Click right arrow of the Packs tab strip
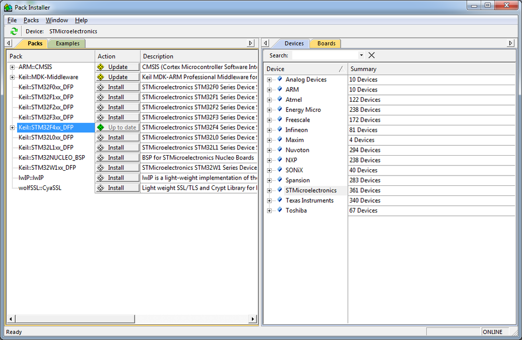Image resolution: width=522 pixels, height=340 pixels. coord(251,43)
